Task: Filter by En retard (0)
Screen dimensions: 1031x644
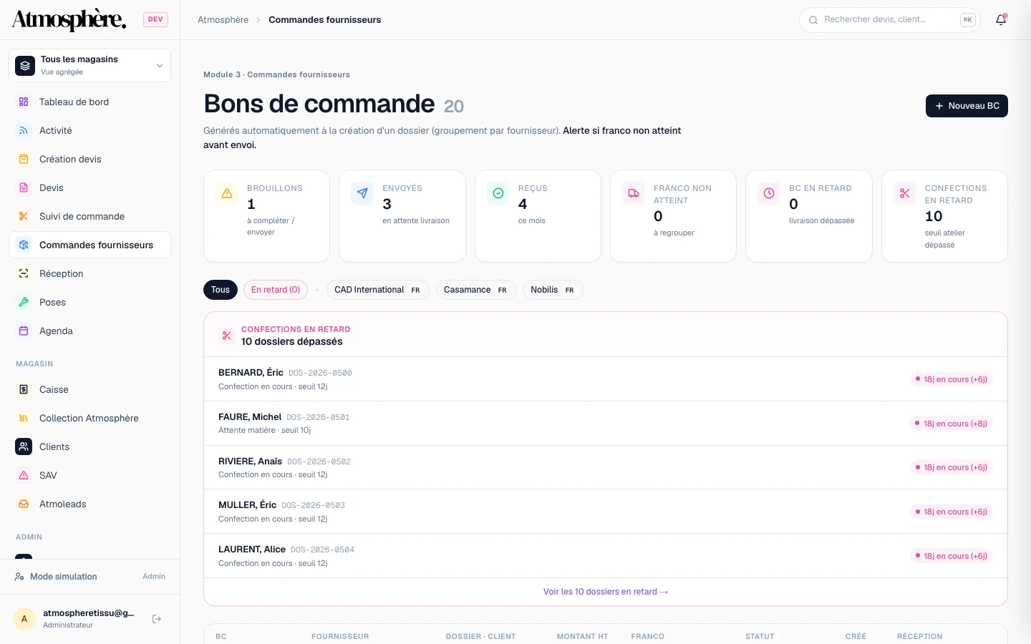Action: point(276,290)
